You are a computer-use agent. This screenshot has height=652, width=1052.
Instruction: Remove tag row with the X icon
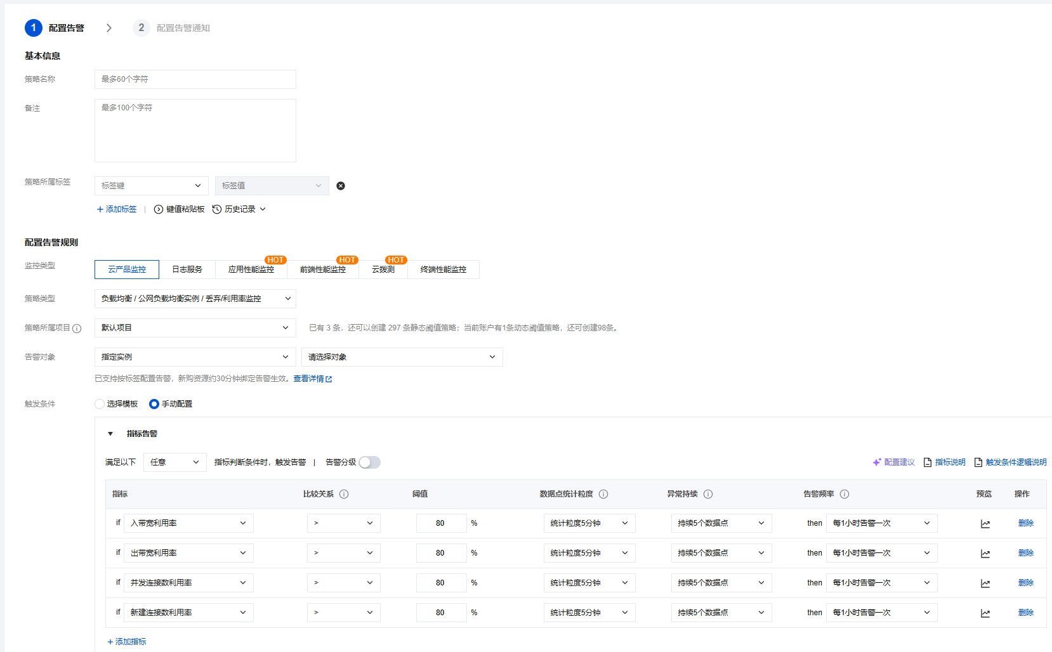pos(341,186)
